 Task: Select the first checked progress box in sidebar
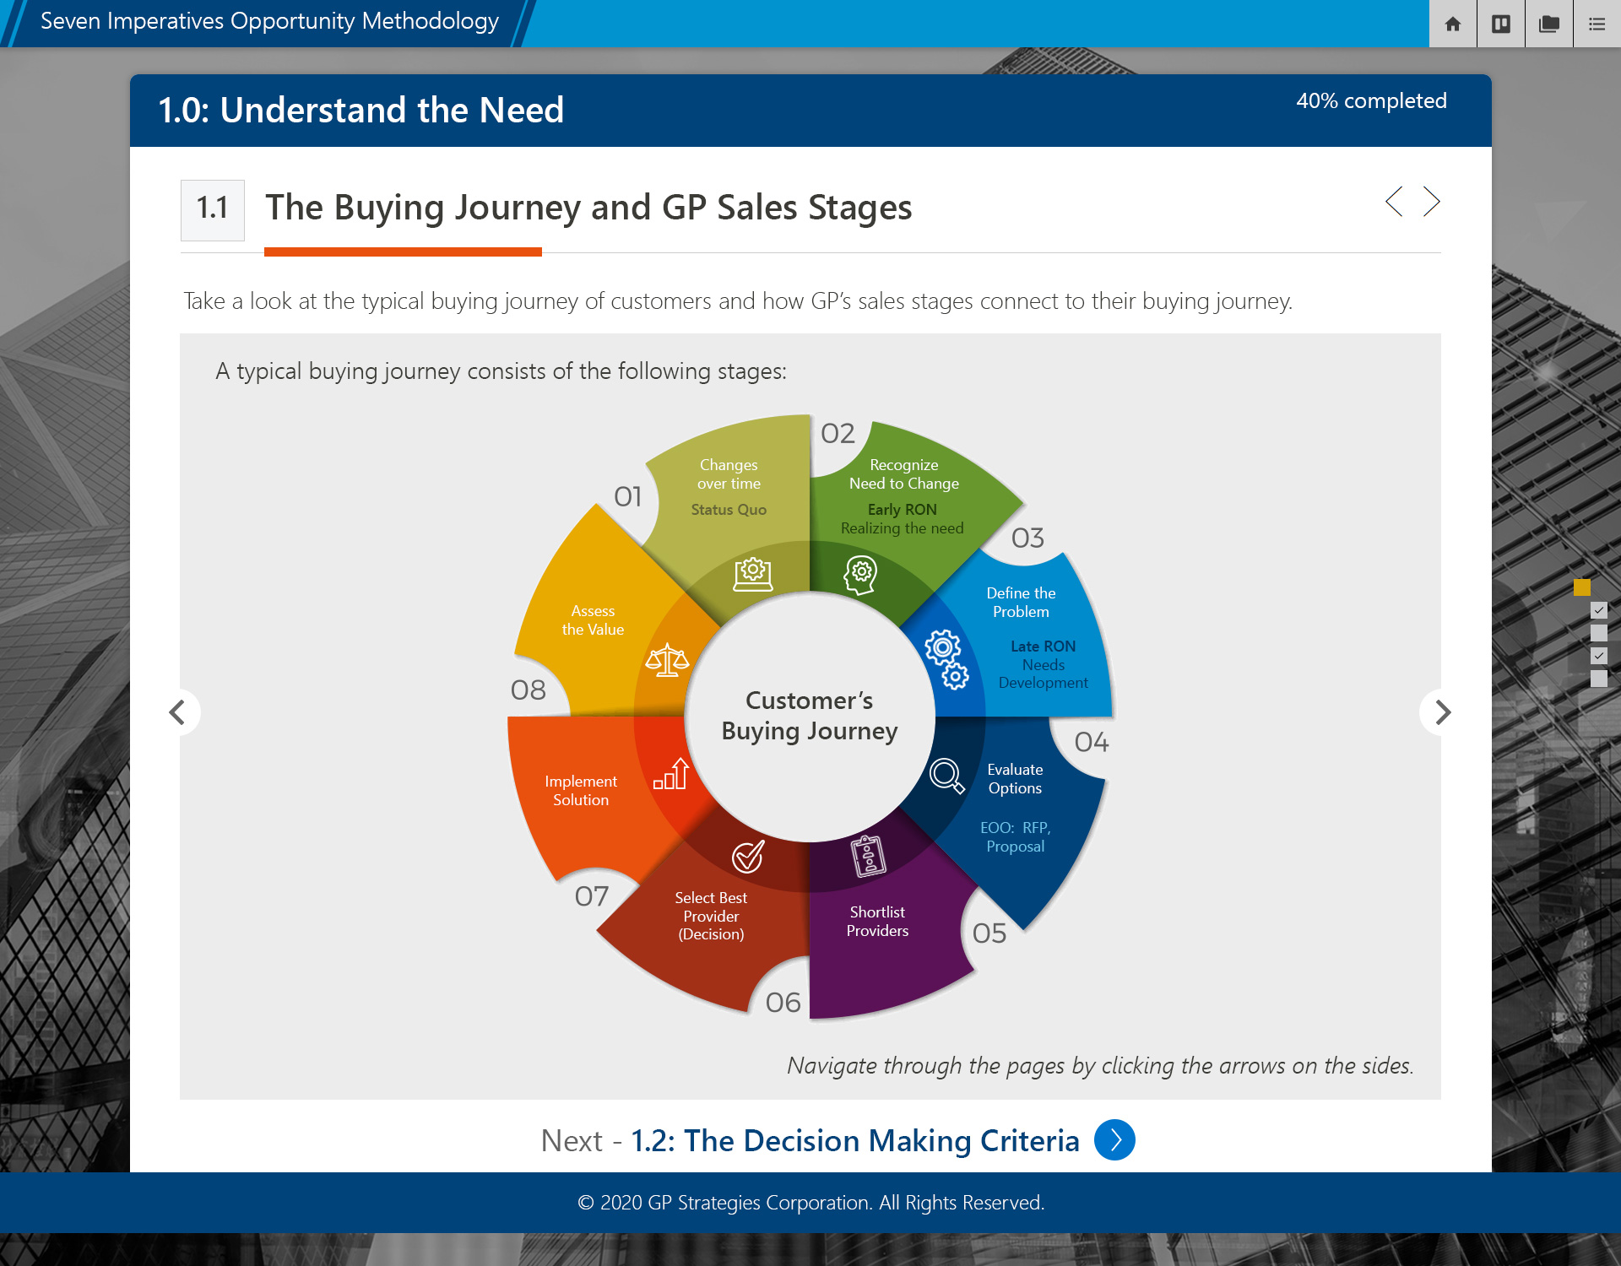click(1599, 609)
